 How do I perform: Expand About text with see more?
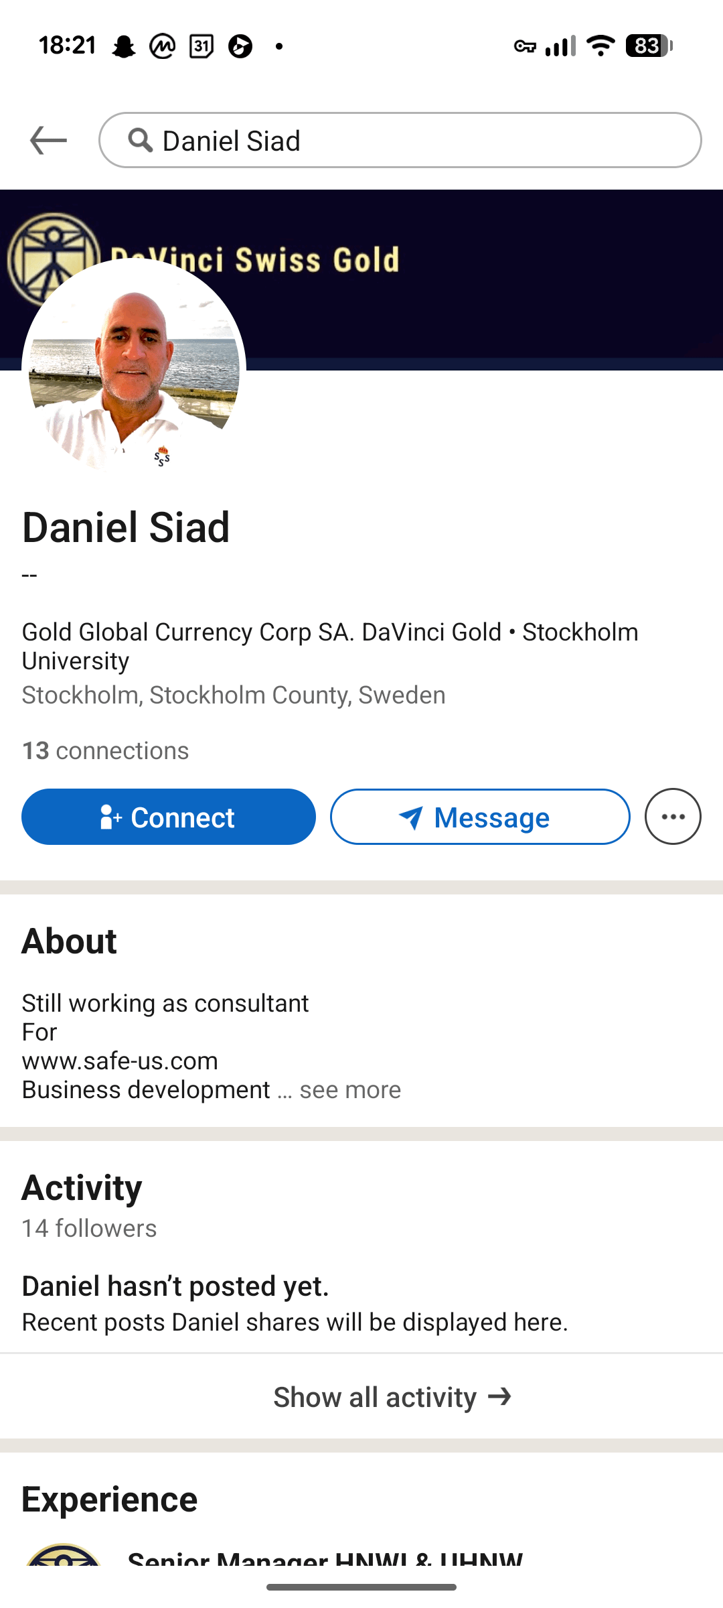(349, 1090)
